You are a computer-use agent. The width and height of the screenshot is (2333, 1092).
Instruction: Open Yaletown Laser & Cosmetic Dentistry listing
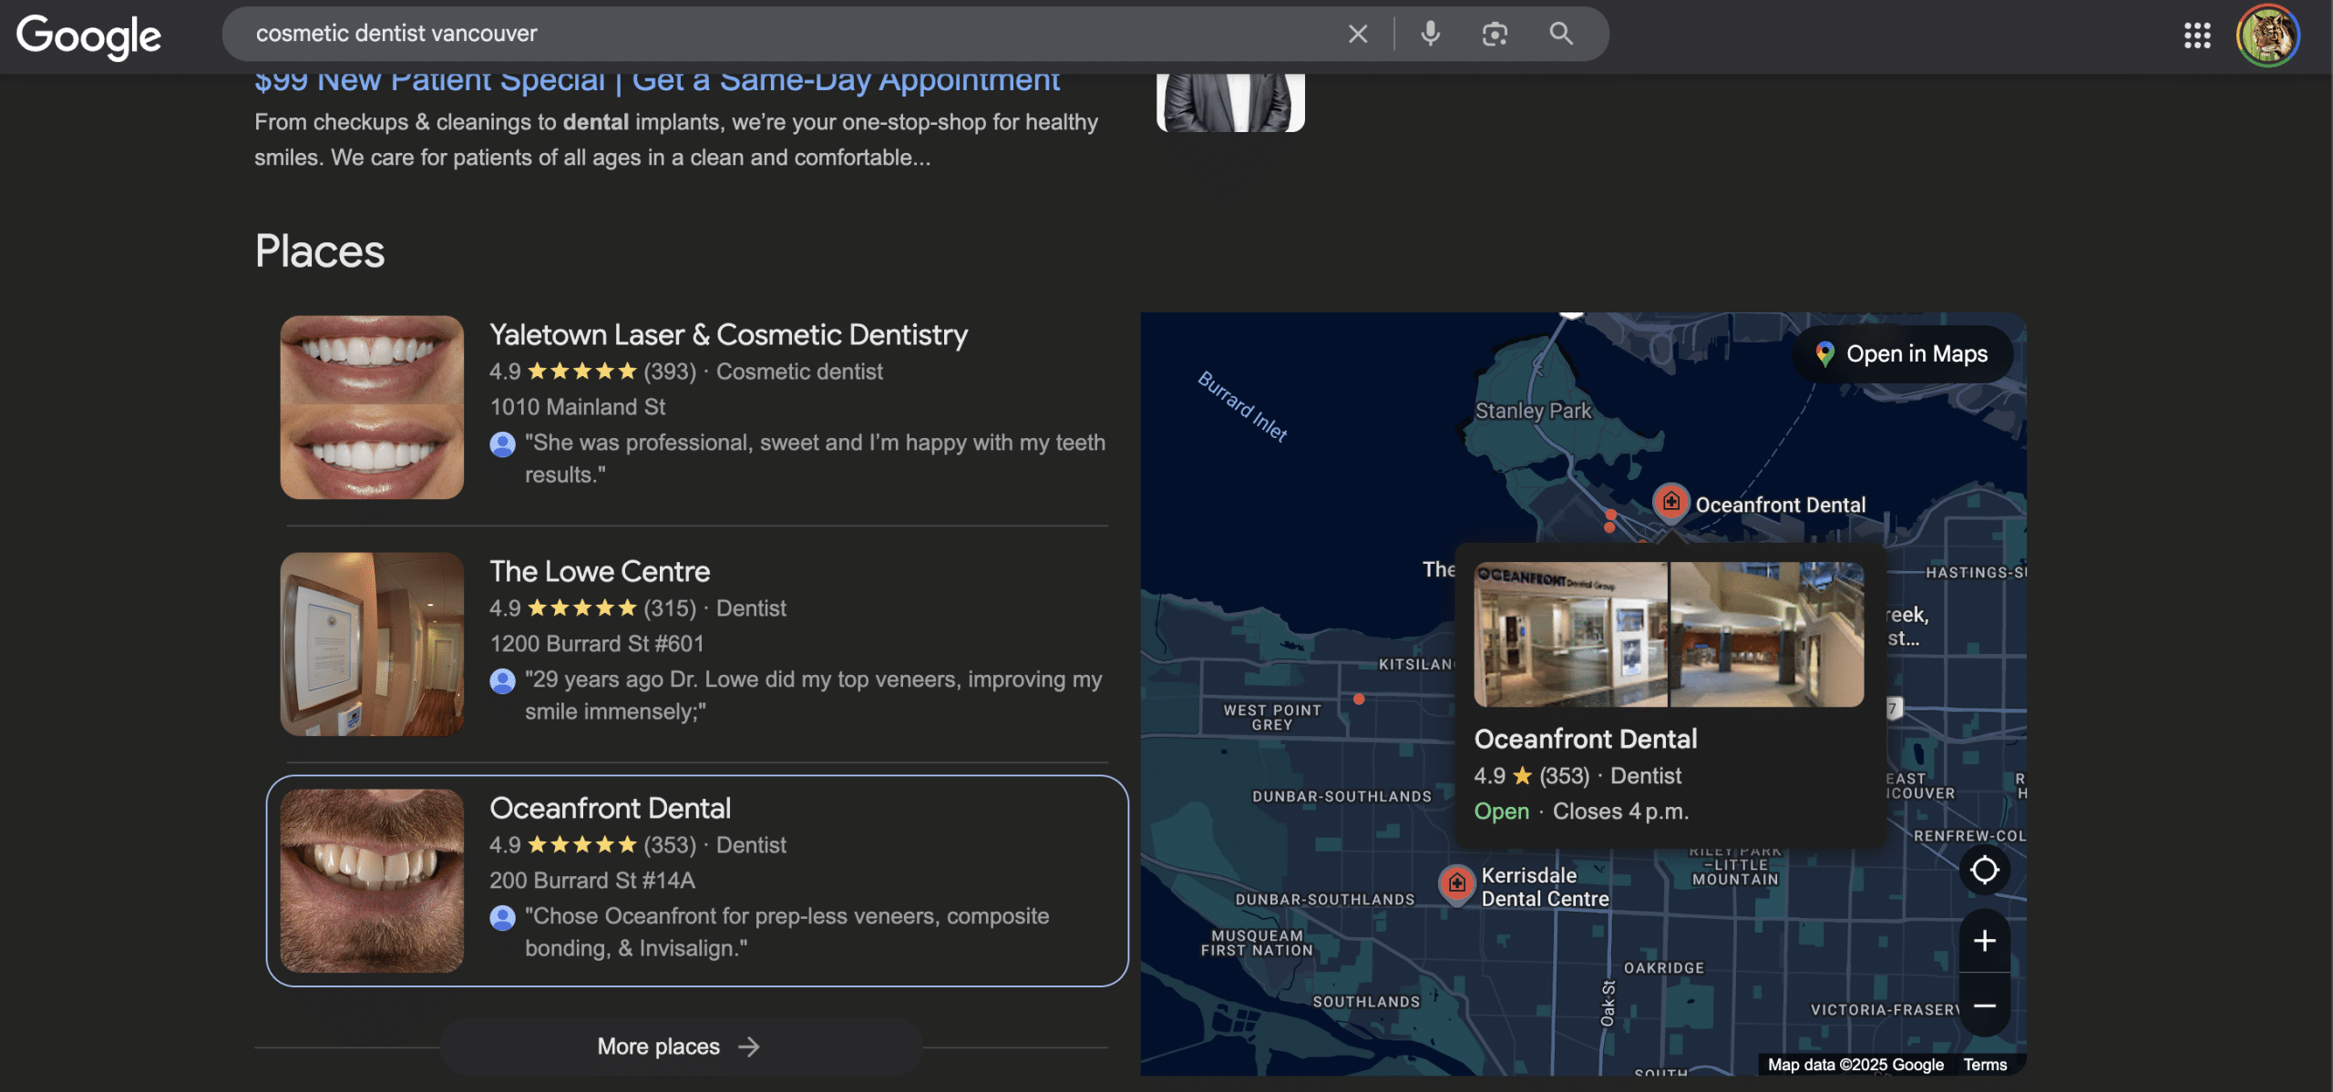click(728, 334)
